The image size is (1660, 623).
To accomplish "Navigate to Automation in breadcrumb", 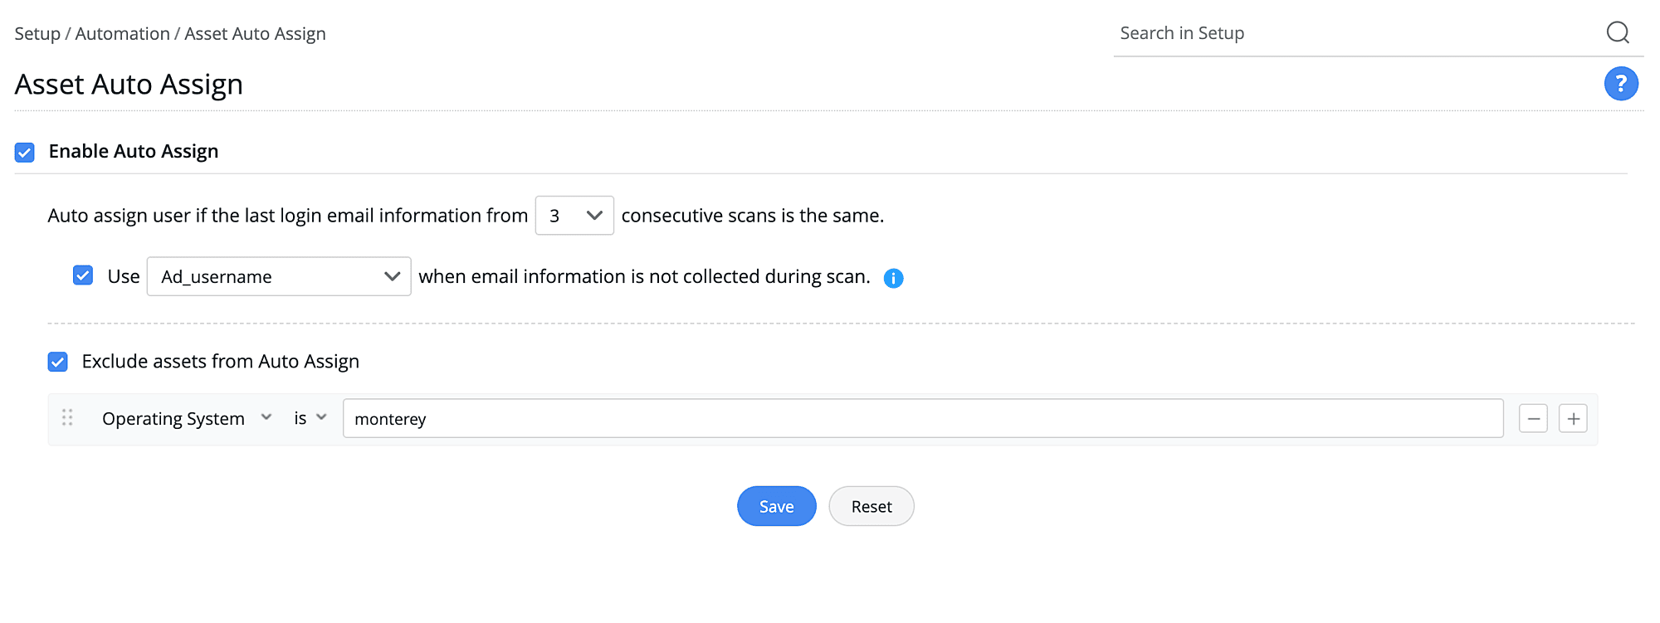I will click(122, 34).
